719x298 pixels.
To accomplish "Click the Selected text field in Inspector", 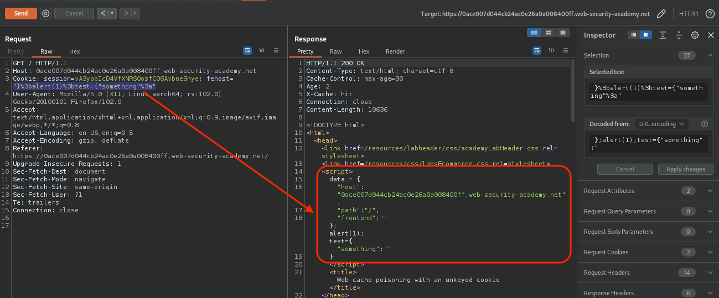I will [x=645, y=91].
